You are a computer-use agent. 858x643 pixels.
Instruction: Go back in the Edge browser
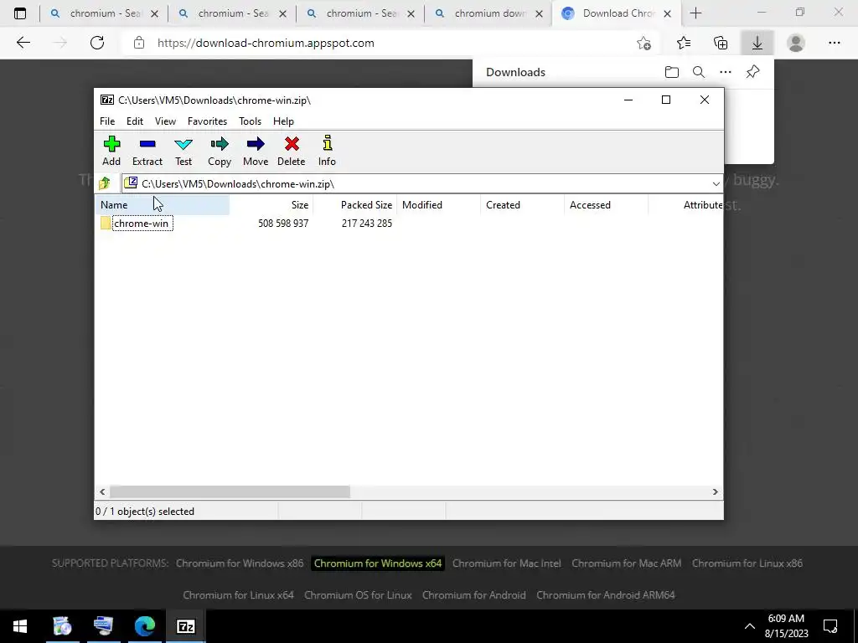[x=23, y=43]
